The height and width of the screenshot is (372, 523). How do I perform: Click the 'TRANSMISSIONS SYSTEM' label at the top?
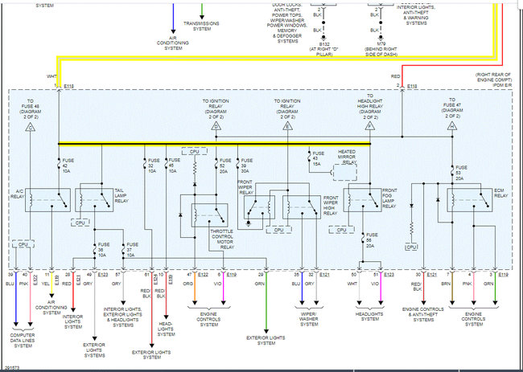202,26
